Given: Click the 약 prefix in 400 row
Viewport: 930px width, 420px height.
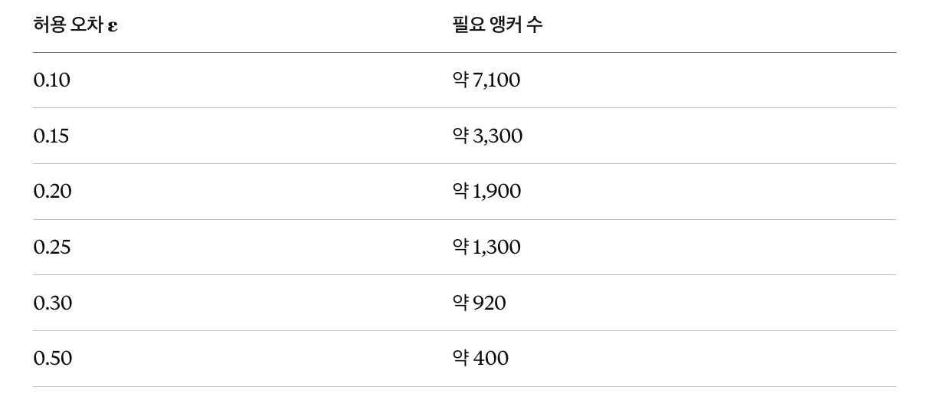Looking at the screenshot, I should click(x=460, y=358).
